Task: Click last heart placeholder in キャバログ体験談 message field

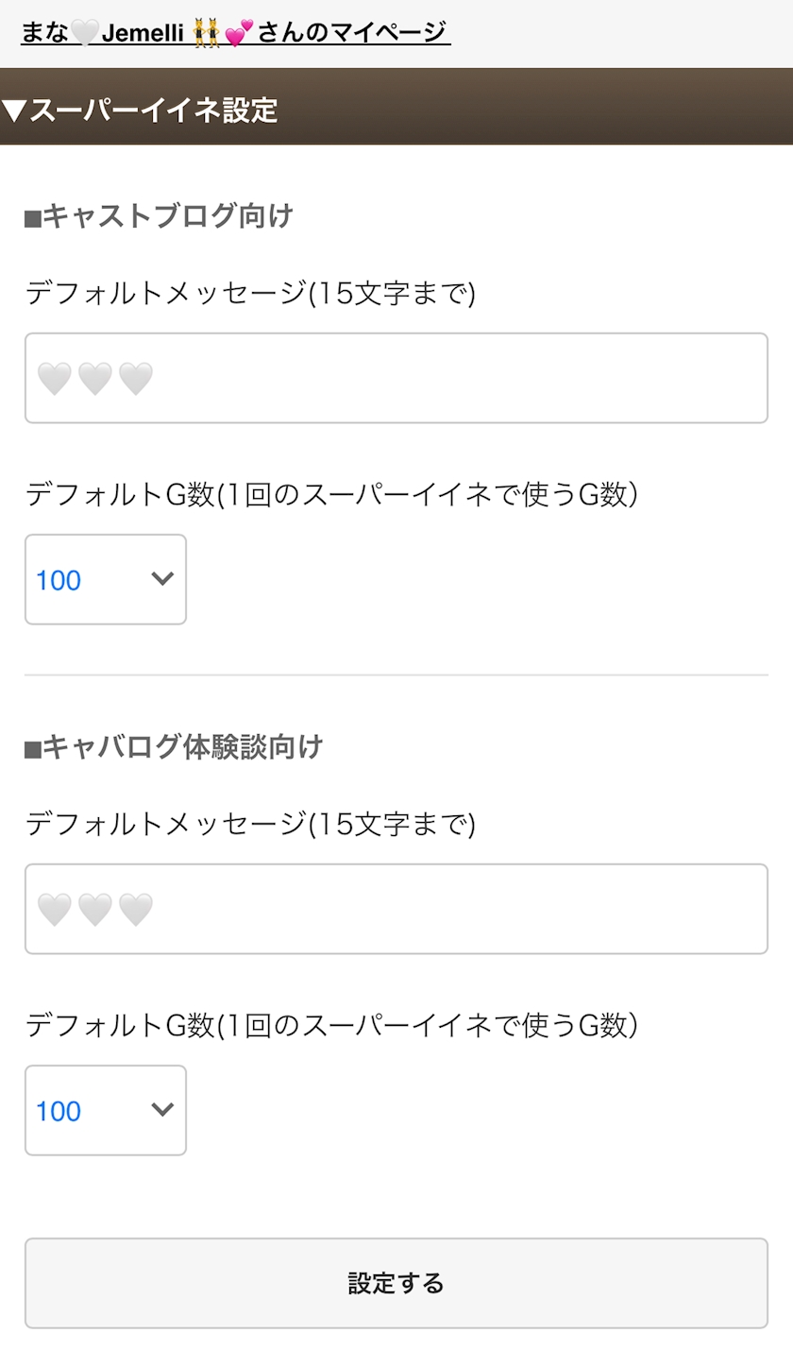Action: tap(136, 911)
